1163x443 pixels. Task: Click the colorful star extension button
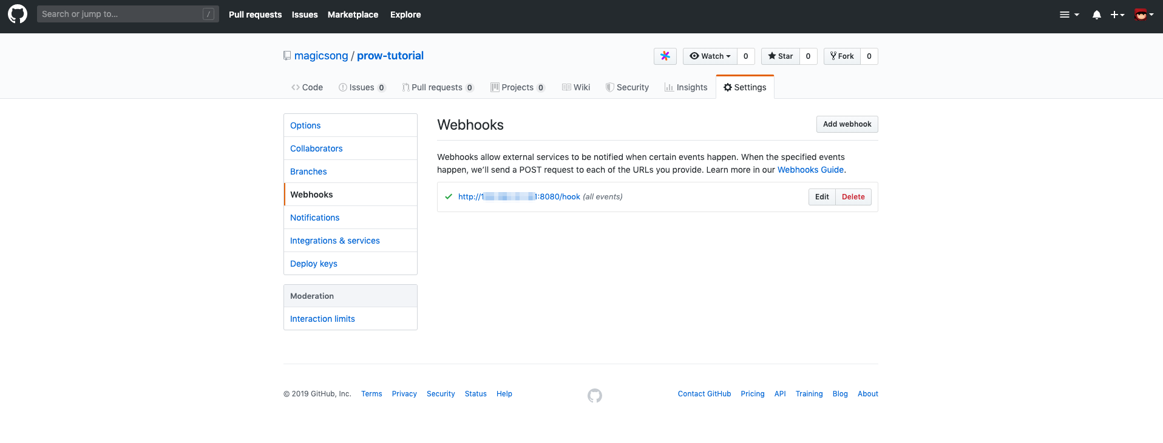(x=665, y=56)
